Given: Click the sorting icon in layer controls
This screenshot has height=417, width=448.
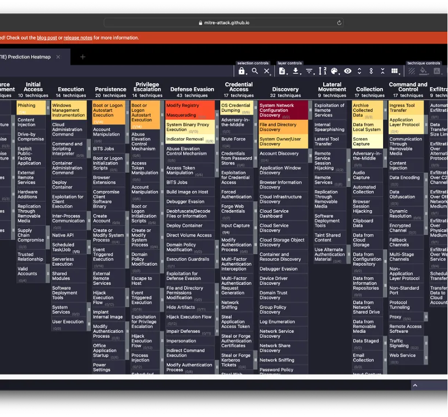Looking at the screenshot, I should tap(322, 71).
